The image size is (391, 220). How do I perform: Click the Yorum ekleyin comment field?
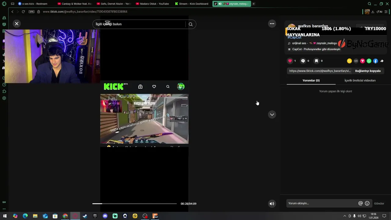point(322,203)
